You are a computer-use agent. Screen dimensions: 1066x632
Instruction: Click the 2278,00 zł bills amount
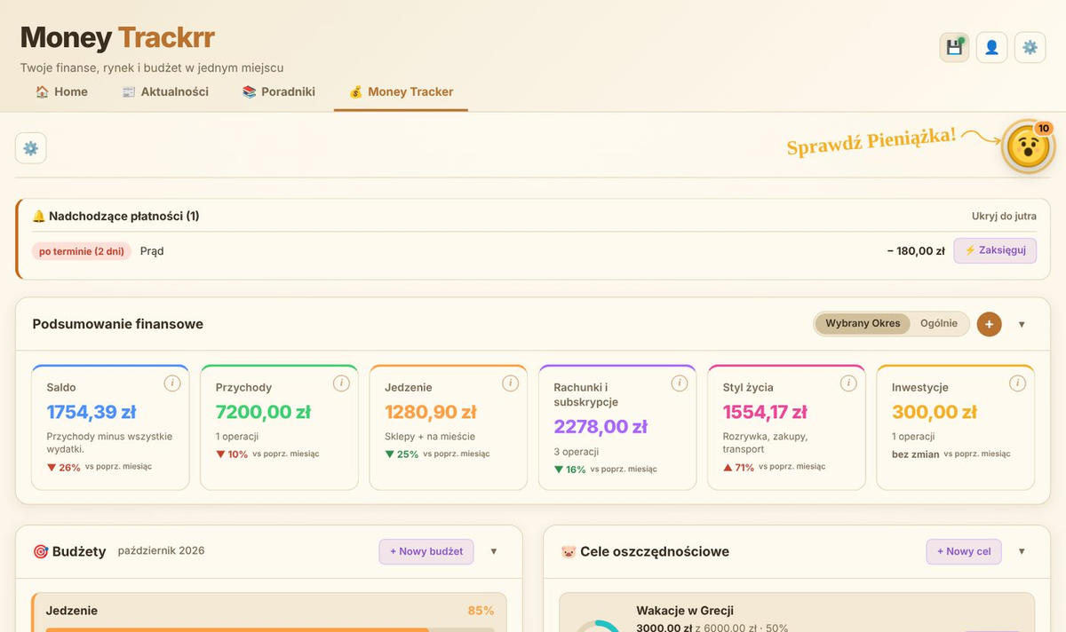[601, 427]
